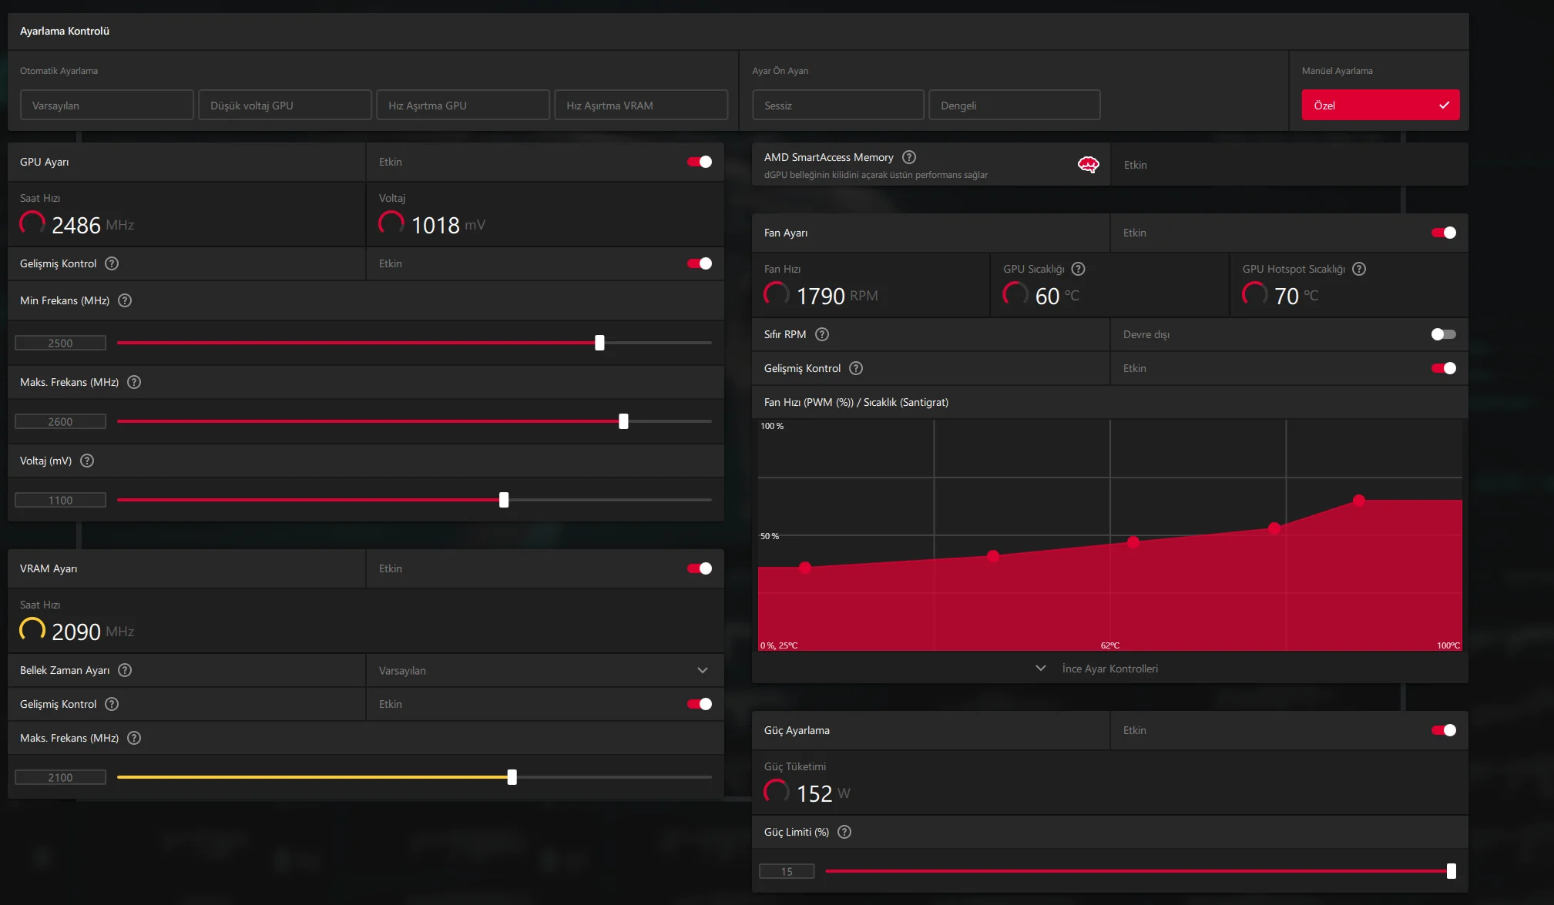The height and width of the screenshot is (905, 1554).
Task: Click help icon next to AMD SmartAccess Memory
Action: (909, 157)
